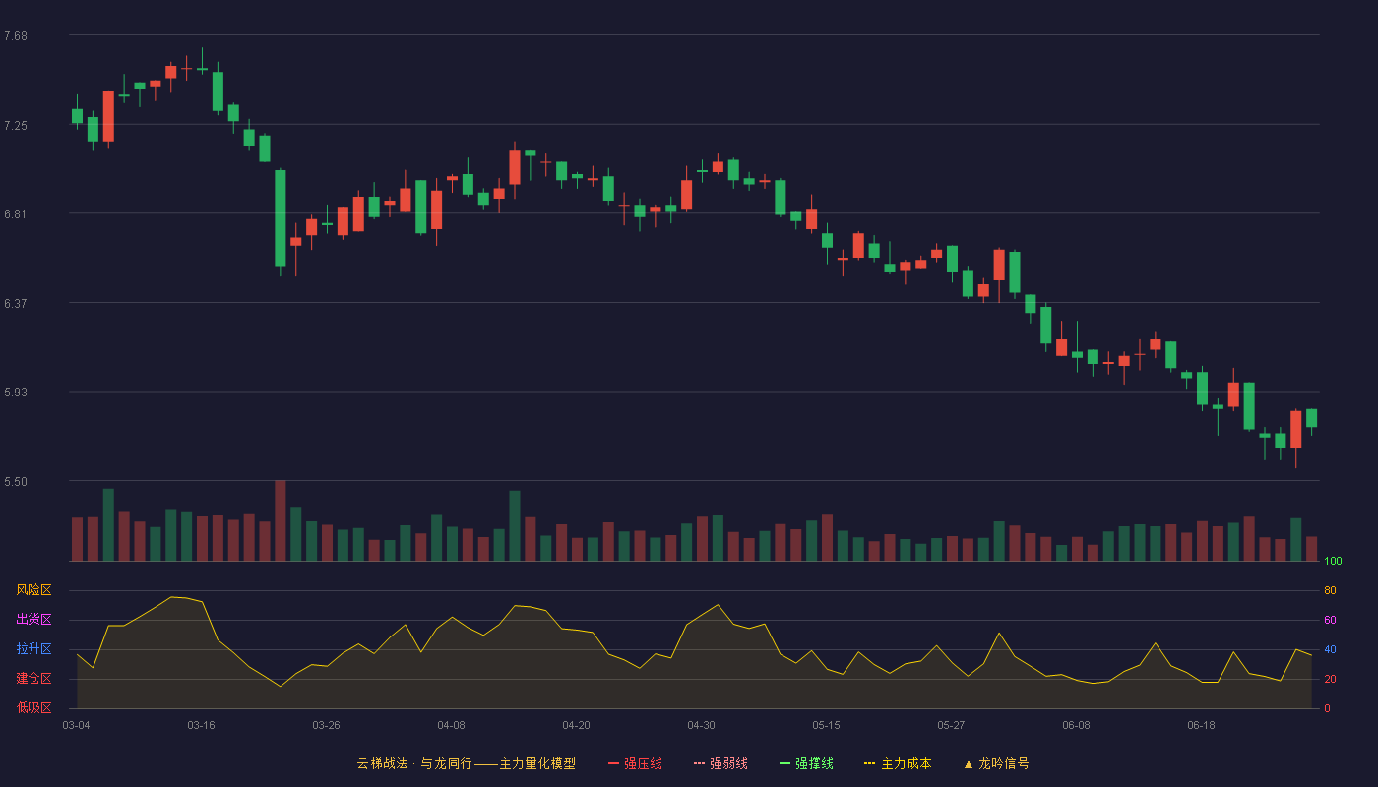Select the 05-27 date label

pos(951,725)
